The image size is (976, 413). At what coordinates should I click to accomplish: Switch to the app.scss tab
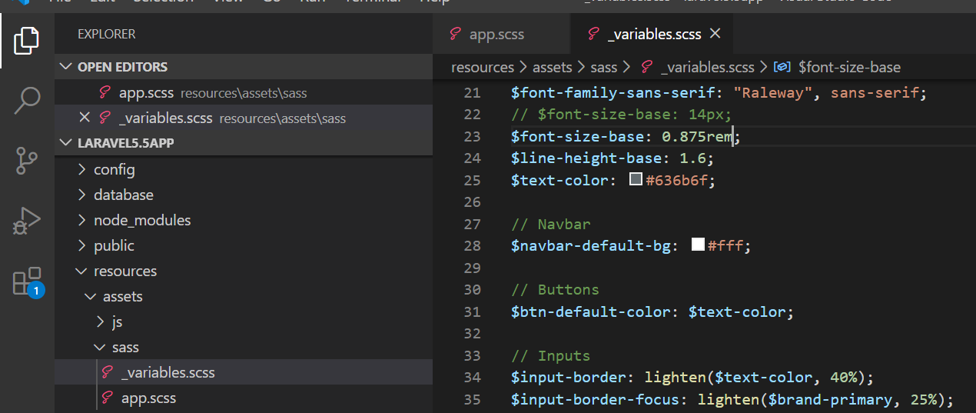pos(496,34)
